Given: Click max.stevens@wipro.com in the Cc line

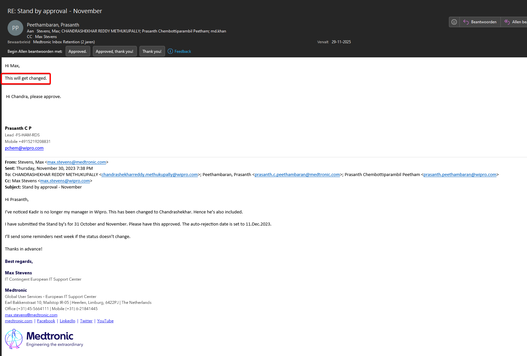Looking at the screenshot, I should 65,181.
